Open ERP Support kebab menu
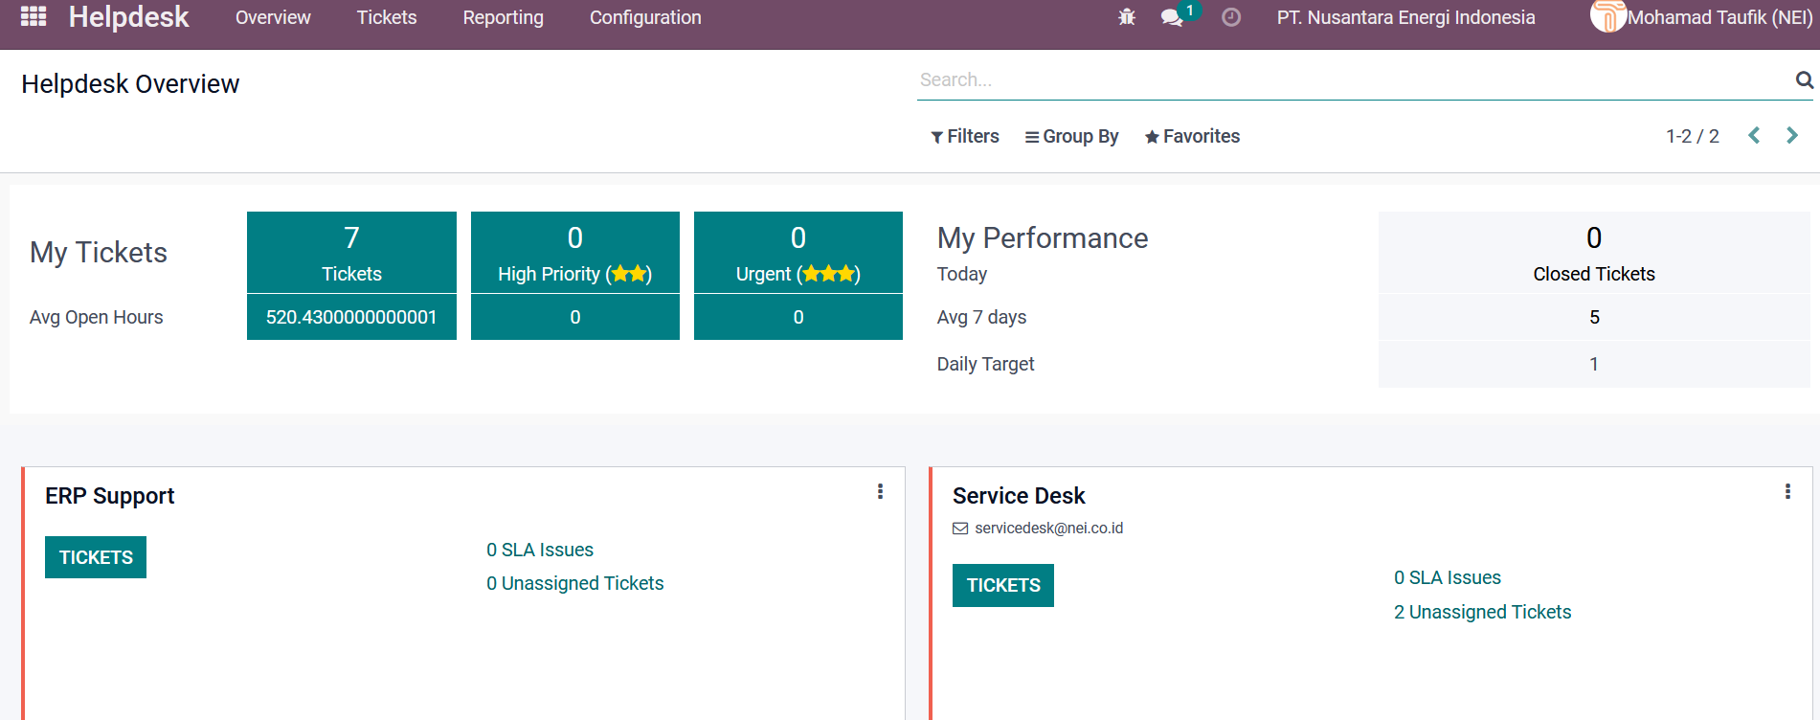The height and width of the screenshot is (720, 1820). coord(880,492)
